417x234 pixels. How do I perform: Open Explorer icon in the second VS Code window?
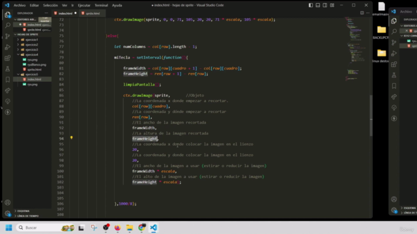[x=394, y=21]
